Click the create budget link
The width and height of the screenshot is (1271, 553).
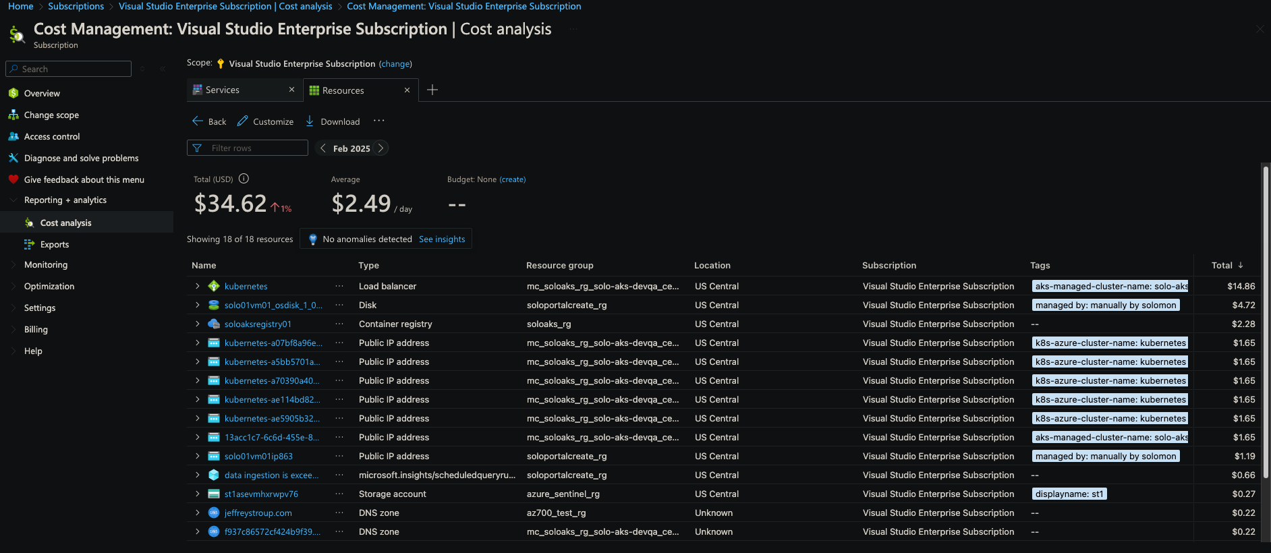[513, 179]
